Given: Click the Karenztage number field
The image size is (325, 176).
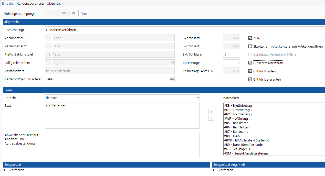Looking at the screenshot, I should (232, 63).
